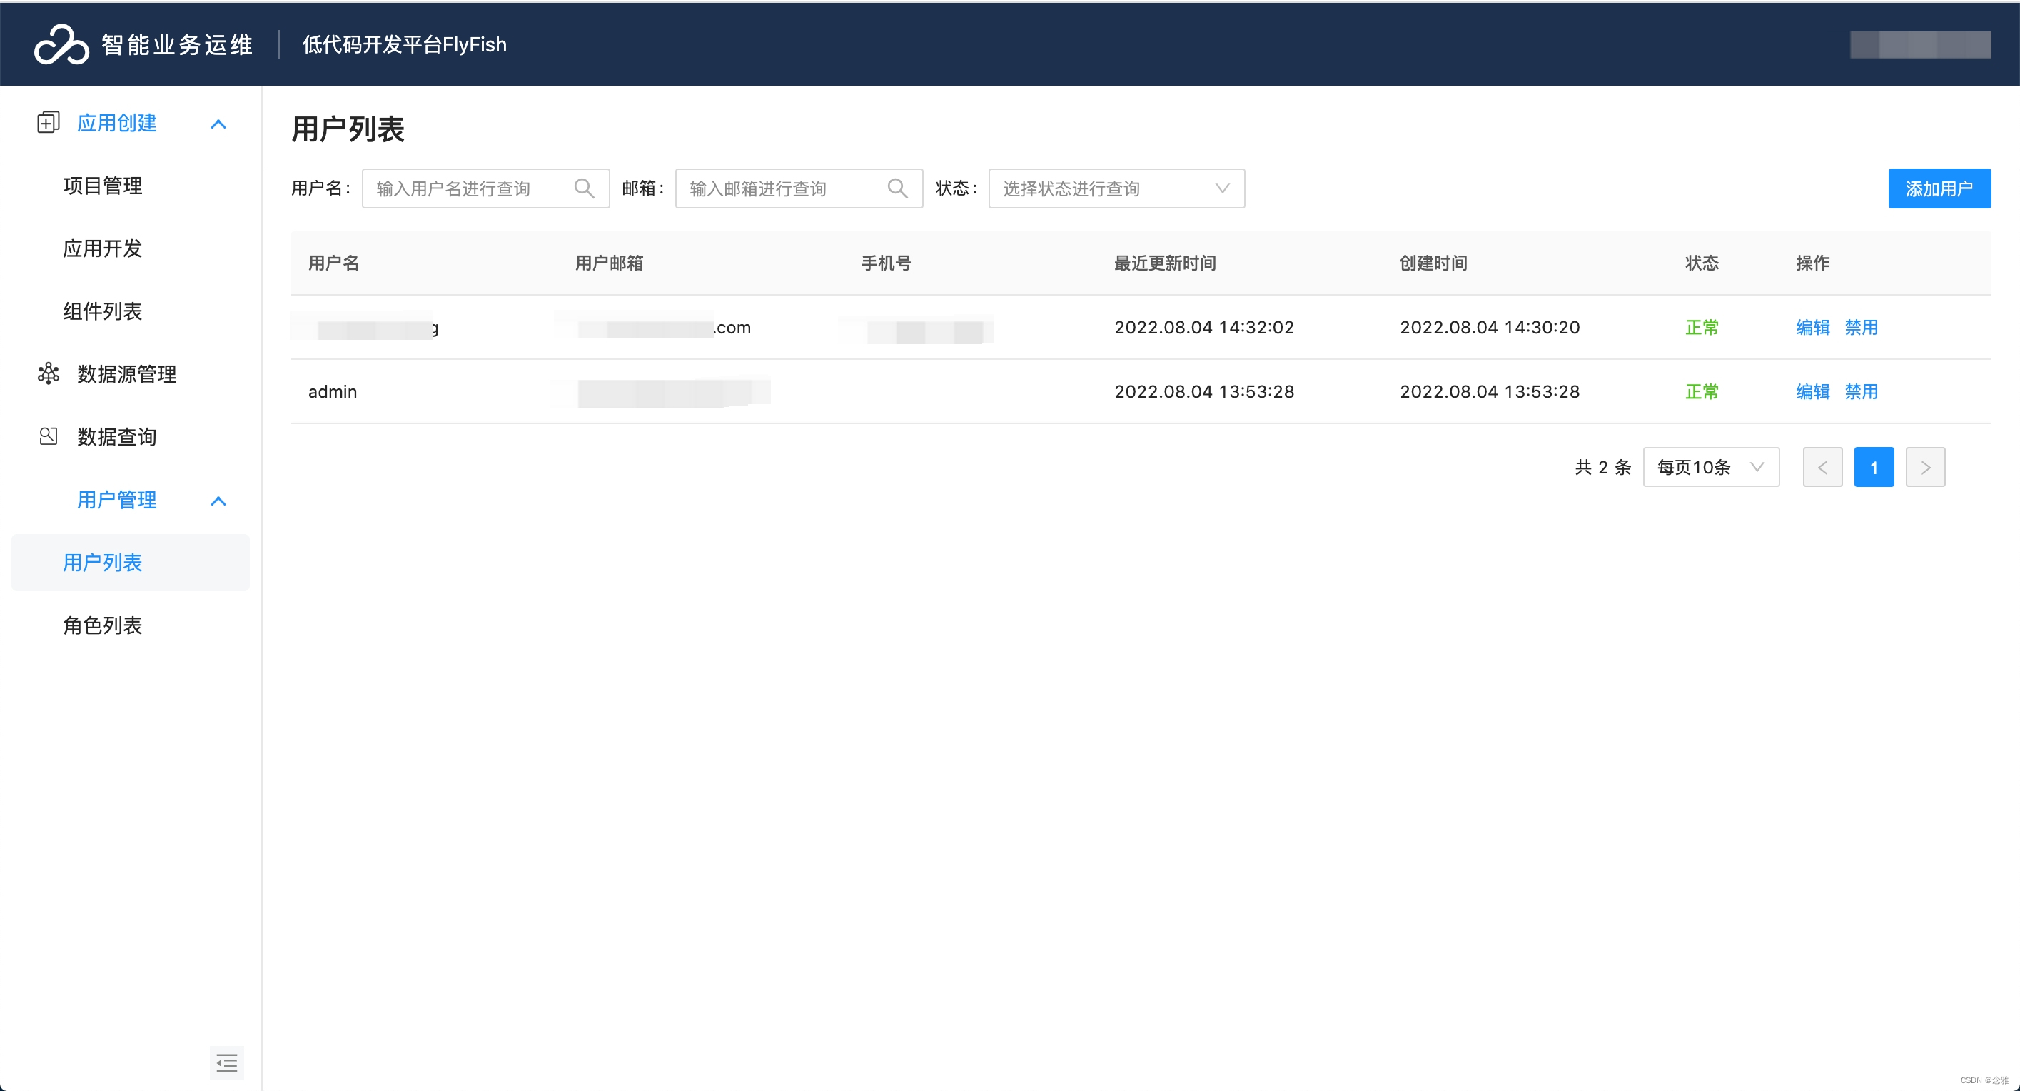Click the next page arrow in pagination
This screenshot has height=1091, width=2020.
point(1926,467)
